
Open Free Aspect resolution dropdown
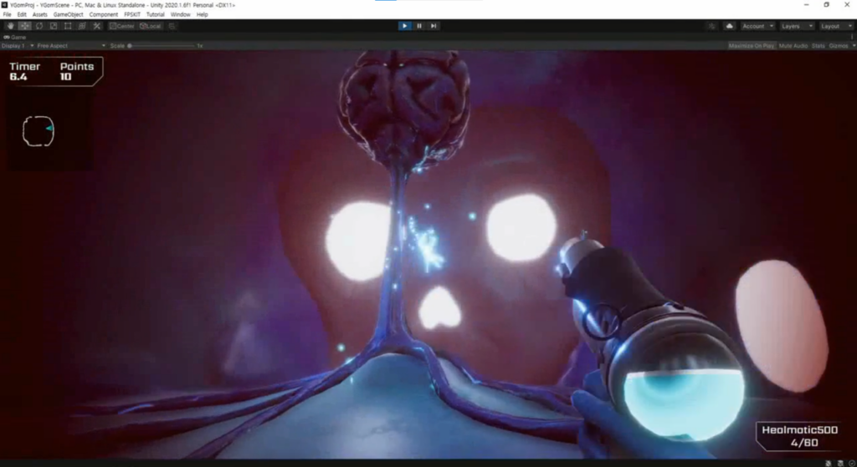(71, 46)
